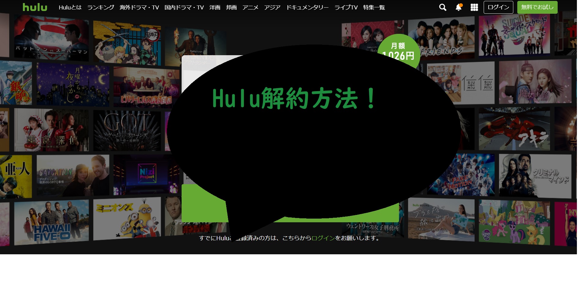The image size is (587, 286).
Task: Open the ブラを捨て旅に出よう thumbnail
Action: point(441,220)
